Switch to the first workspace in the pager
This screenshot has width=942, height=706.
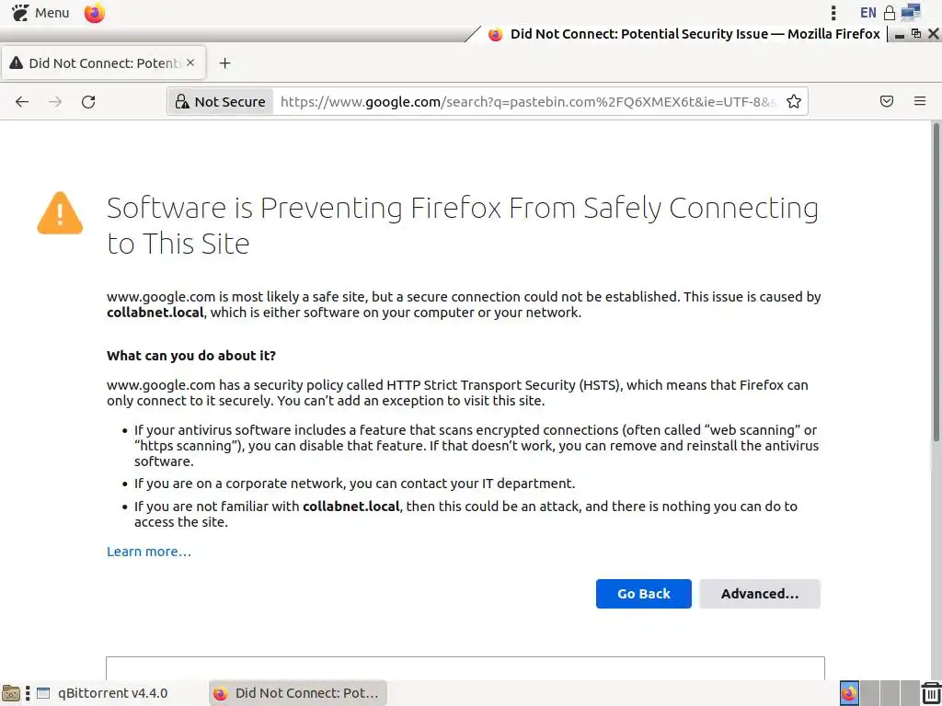pos(849,693)
